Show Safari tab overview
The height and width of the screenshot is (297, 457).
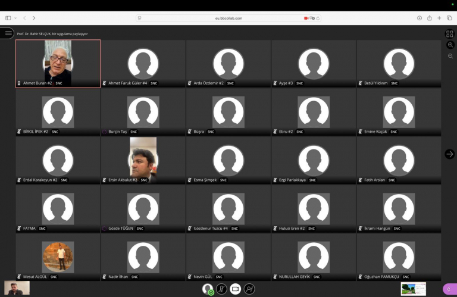coord(449,18)
